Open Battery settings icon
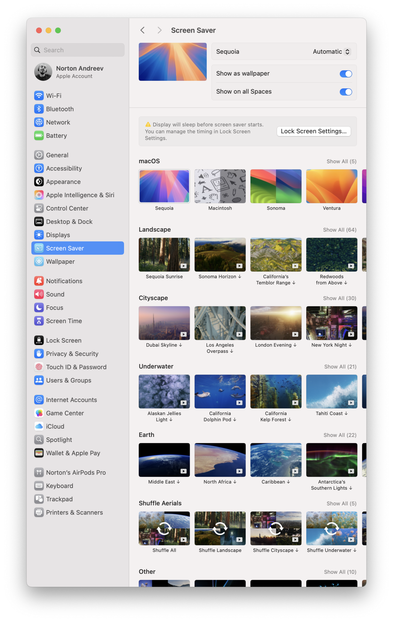393x622 pixels. pos(39,136)
